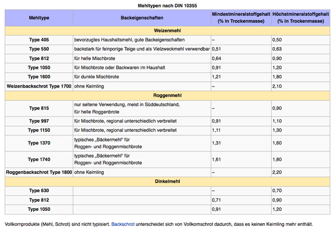This screenshot has height=228, width=332.
Task: Click the 0,51 minimum value for Type 550
Action: click(216, 49)
